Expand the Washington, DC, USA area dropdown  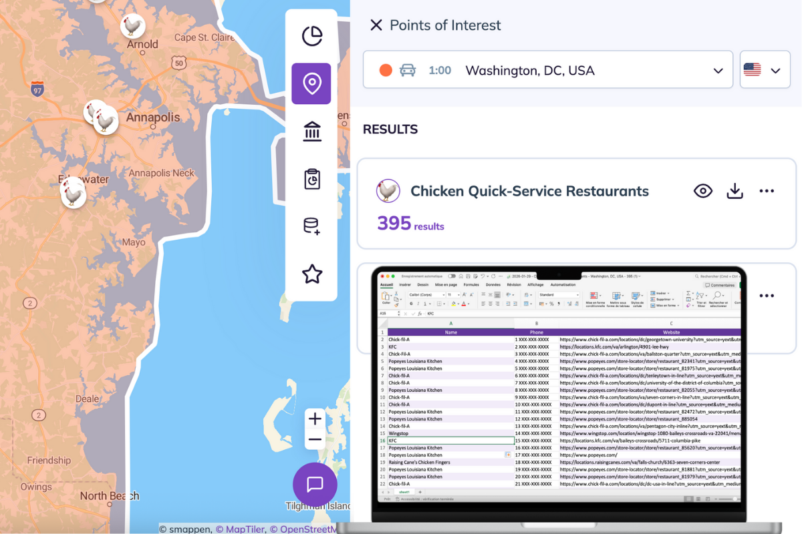(718, 71)
